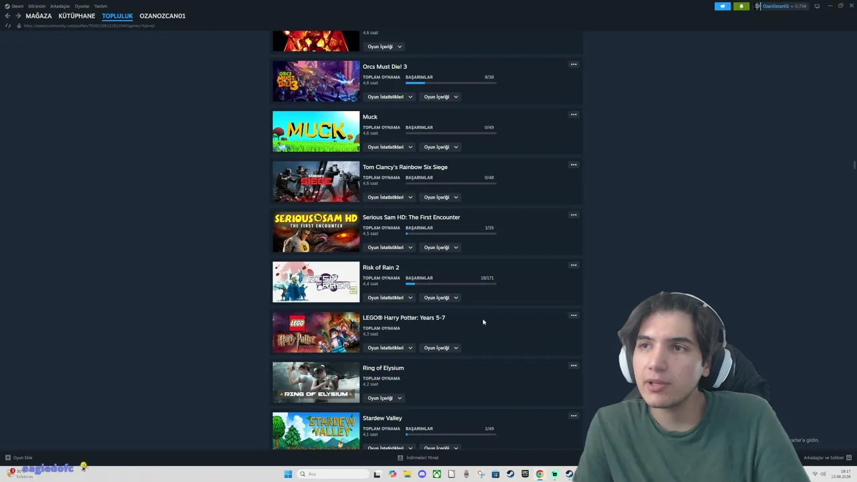The height and width of the screenshot is (482, 857).
Task: Open the green notifications bell
Action: [x=741, y=6]
